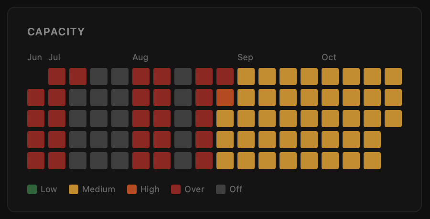Screen dimensions: 430x219
Task: Click the "Jun" month label
Action: [34, 57]
